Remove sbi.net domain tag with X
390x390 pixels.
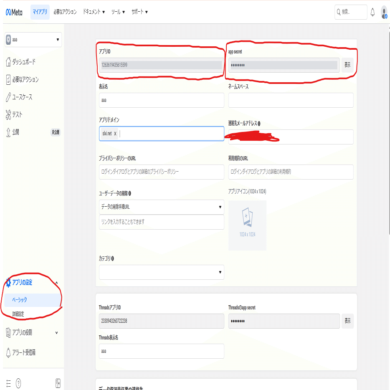click(115, 134)
